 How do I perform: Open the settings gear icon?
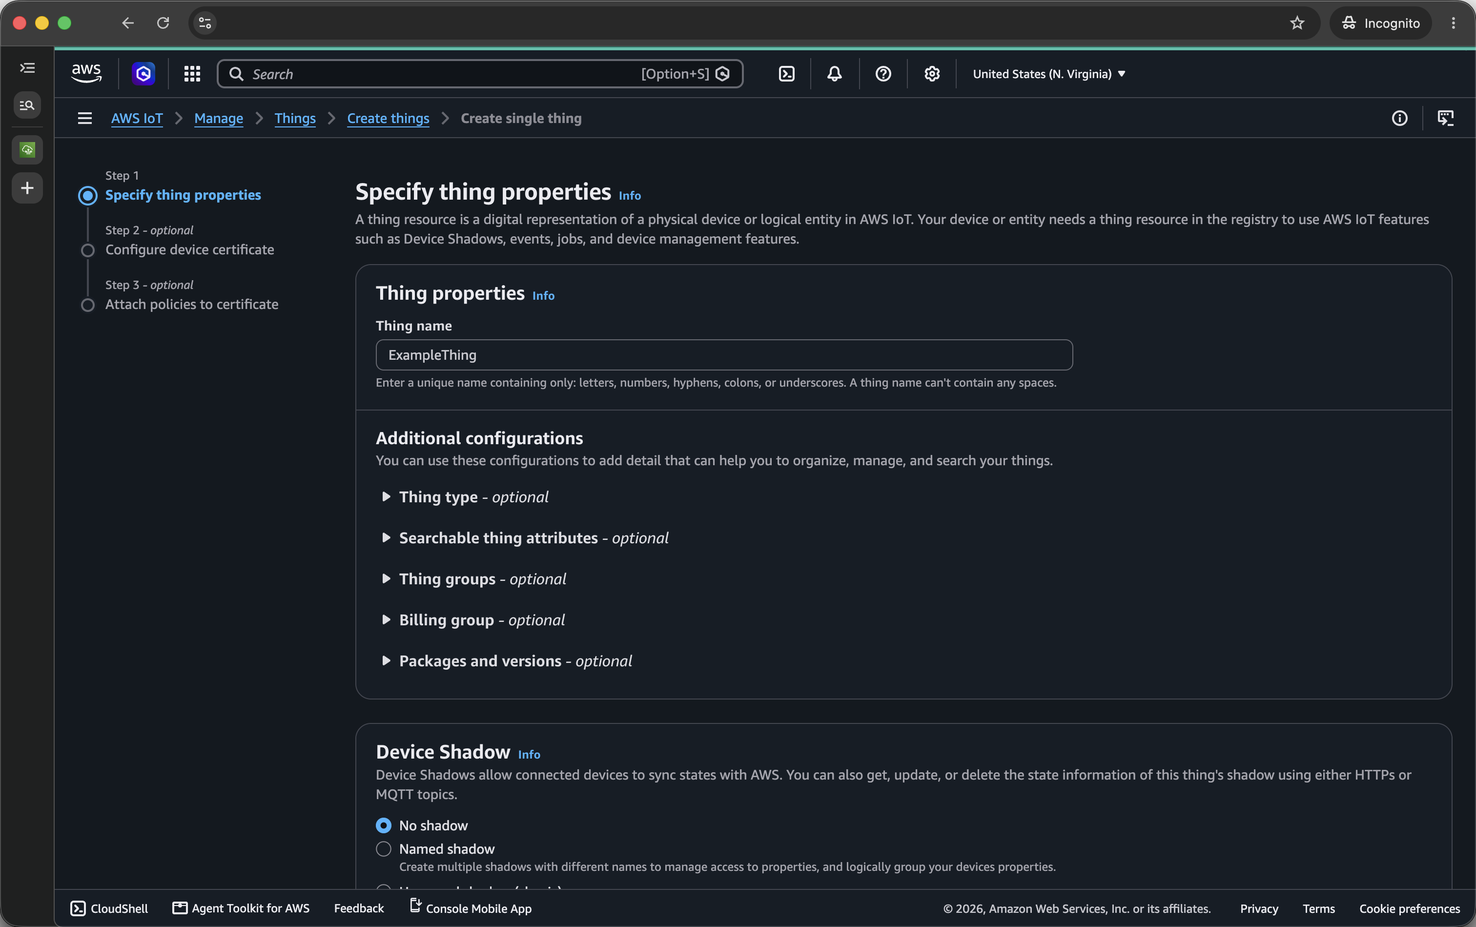[932, 74]
